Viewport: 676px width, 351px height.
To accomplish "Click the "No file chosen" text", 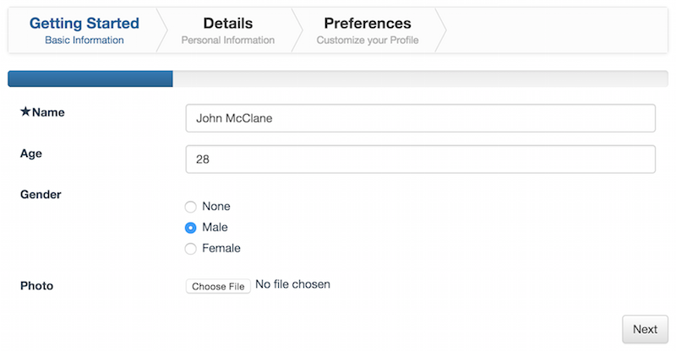I will (292, 284).
